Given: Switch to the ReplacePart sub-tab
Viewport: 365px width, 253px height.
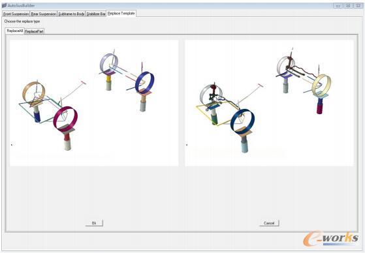Looking at the screenshot, I should point(34,31).
